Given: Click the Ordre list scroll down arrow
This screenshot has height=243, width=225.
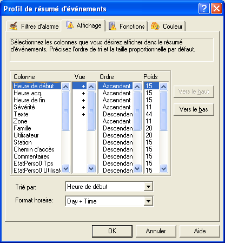Looking at the screenshot, I should pos(137,169).
